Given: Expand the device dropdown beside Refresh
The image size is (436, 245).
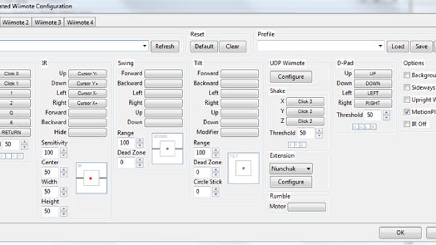Looking at the screenshot, I should (145, 46).
